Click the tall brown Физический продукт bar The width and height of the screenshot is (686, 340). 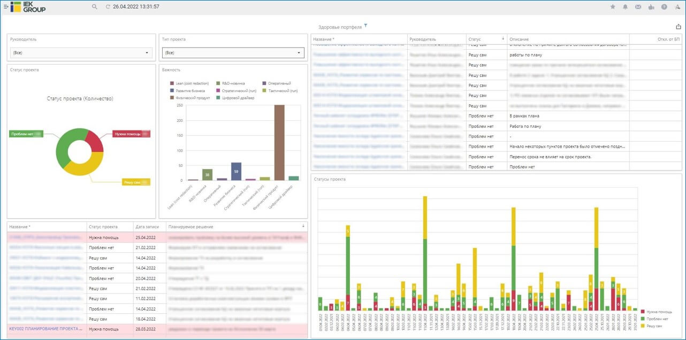(x=279, y=142)
